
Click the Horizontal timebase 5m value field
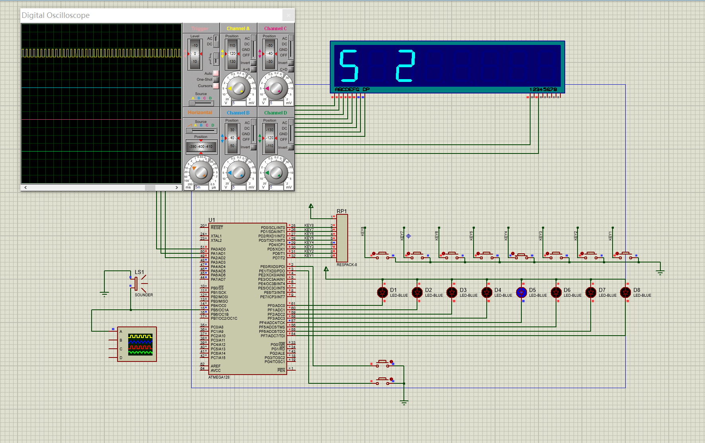[x=201, y=187]
